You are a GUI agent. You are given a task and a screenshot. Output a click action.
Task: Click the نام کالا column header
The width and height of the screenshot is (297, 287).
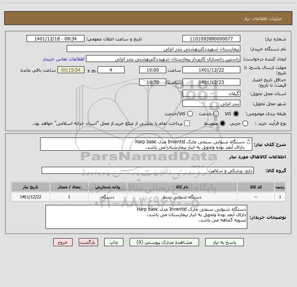click(x=182, y=187)
